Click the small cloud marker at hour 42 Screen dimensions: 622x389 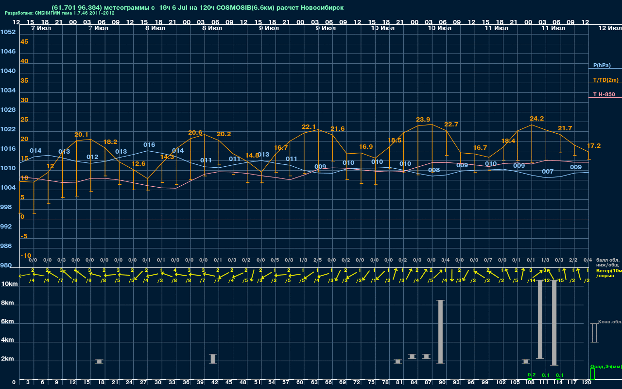click(213, 358)
